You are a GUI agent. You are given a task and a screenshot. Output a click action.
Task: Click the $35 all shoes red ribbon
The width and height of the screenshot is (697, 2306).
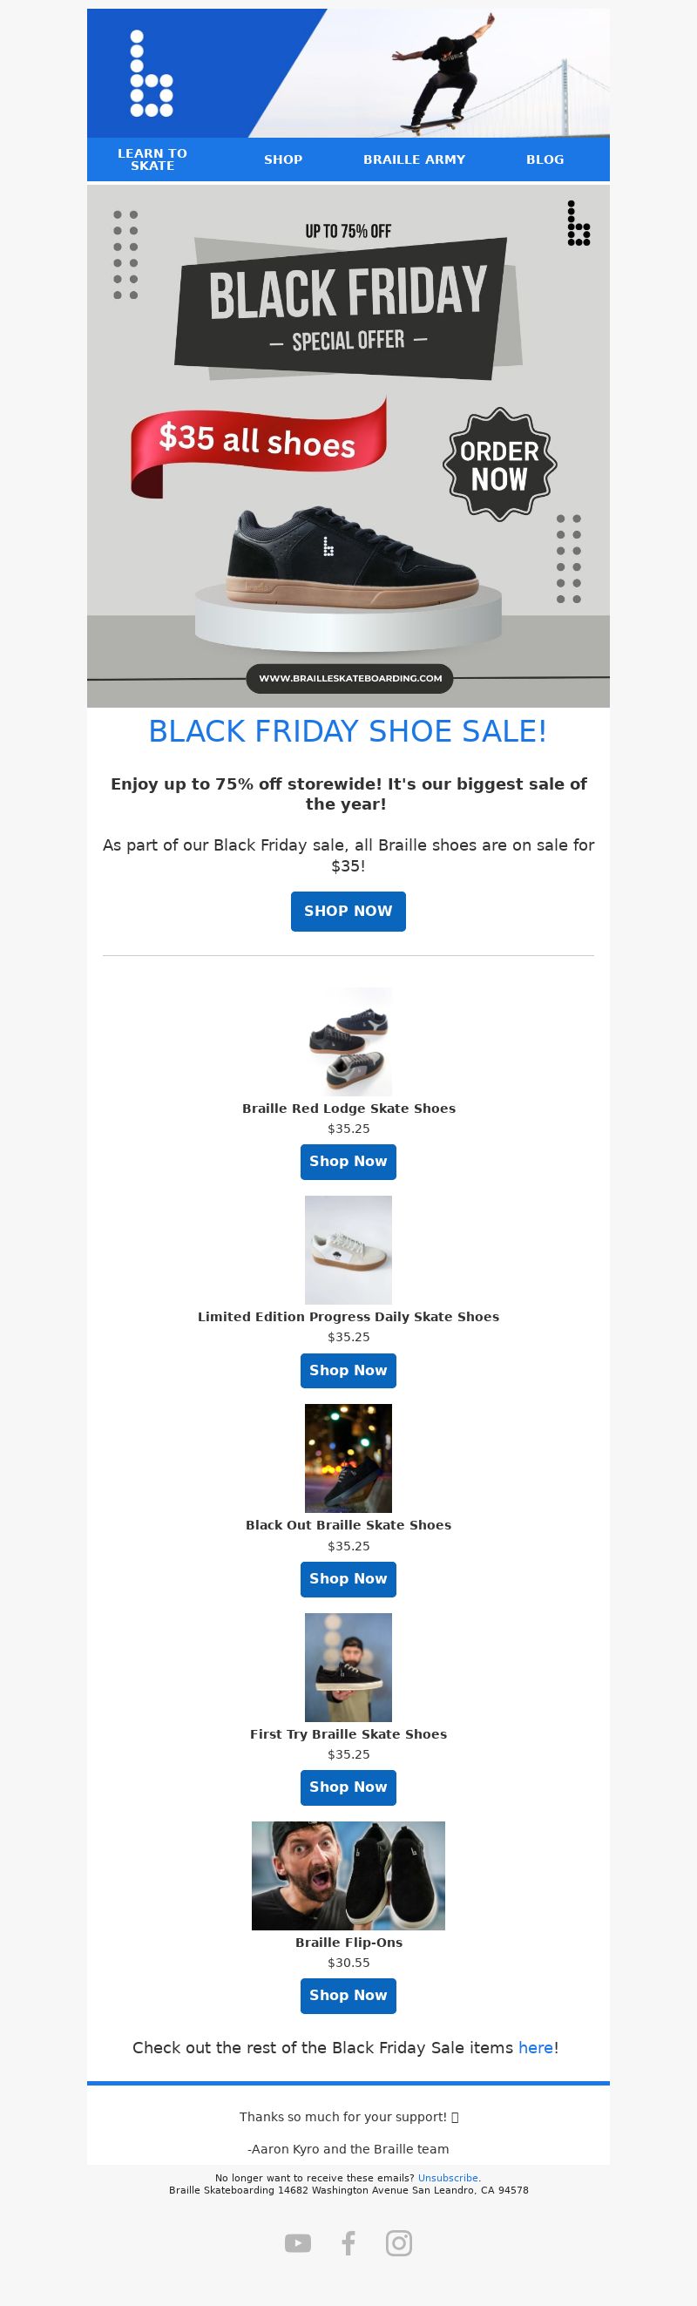click(259, 442)
